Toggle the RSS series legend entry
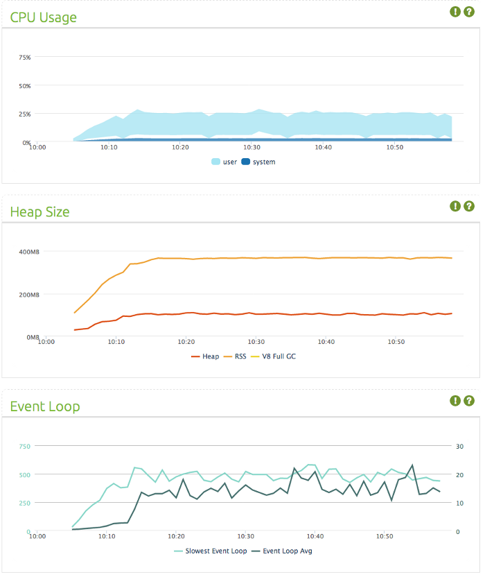The width and height of the screenshot is (485, 577). click(236, 356)
